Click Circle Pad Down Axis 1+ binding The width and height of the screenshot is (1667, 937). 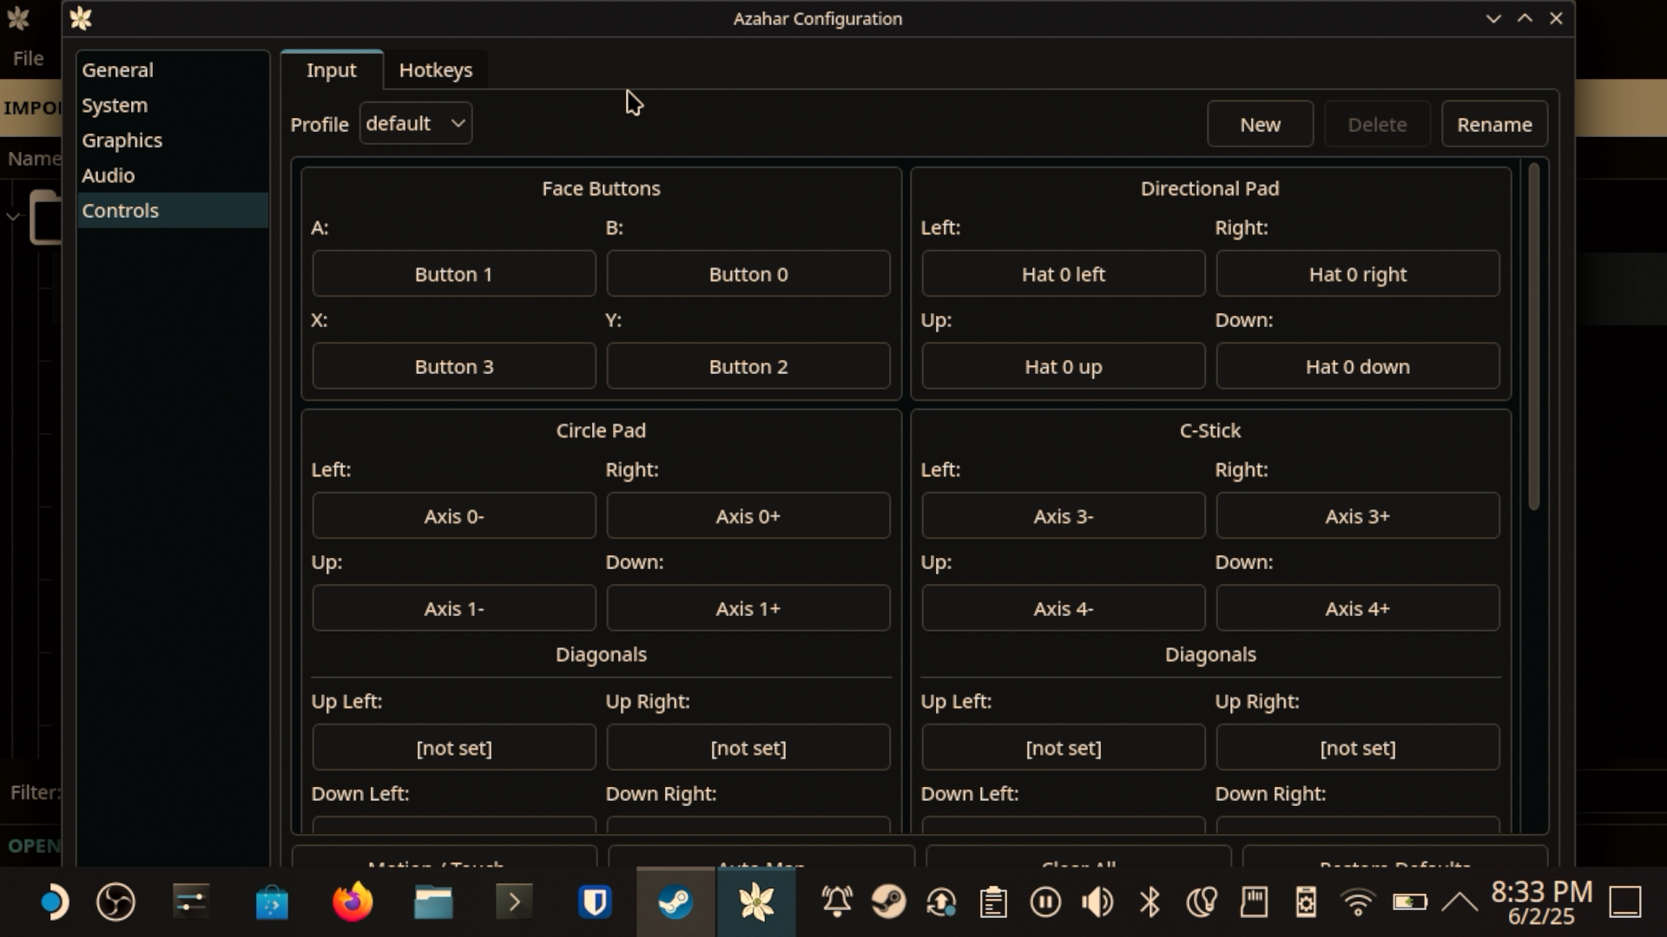(748, 608)
